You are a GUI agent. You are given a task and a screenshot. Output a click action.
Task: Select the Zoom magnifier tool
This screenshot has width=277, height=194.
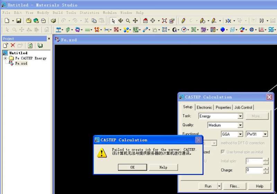pos(128,21)
